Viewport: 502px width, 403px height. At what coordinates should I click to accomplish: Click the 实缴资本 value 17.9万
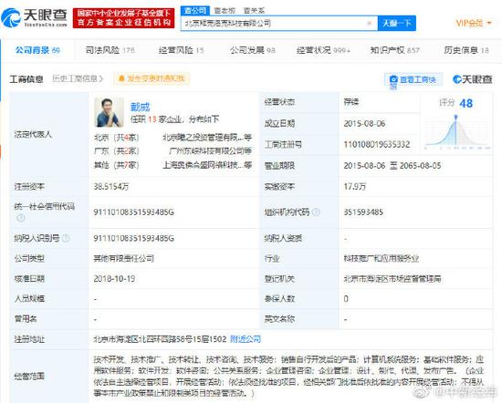pyautogui.click(x=354, y=187)
